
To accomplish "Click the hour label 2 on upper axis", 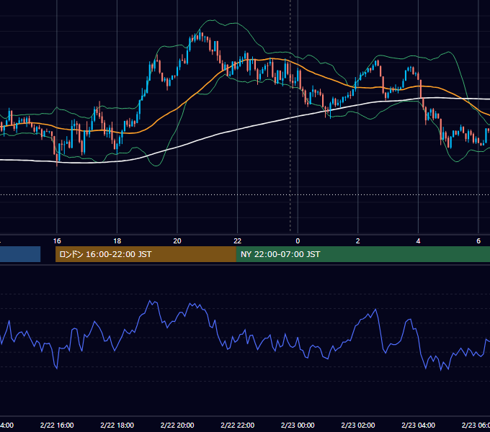I will pyautogui.click(x=358, y=241).
